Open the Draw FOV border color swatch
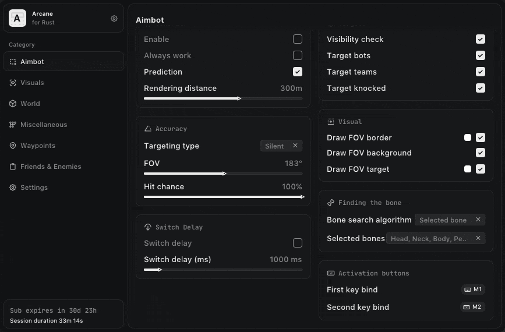Viewport: 505px width, 332px height. [x=467, y=137]
